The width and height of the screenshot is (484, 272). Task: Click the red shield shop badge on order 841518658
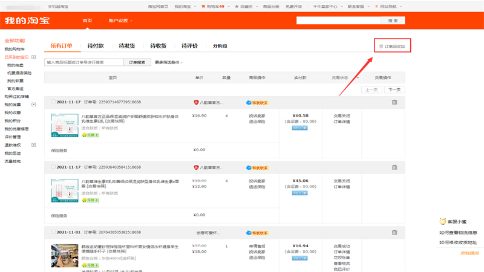(x=196, y=167)
